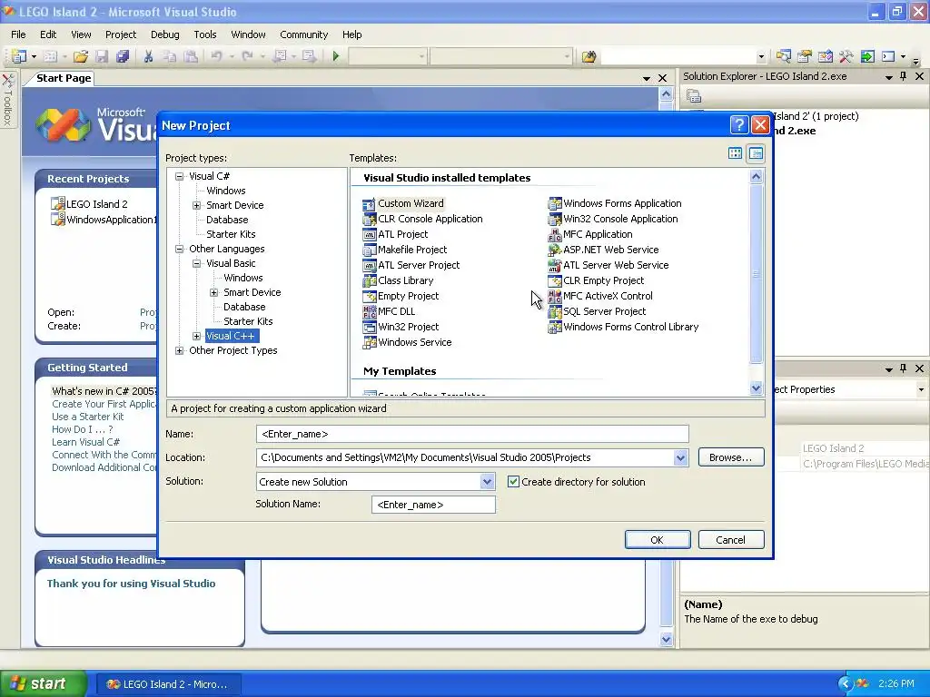Screen dimensions: 930x697
Task: Expand Smart Device under Visual C#
Action: tap(196, 205)
